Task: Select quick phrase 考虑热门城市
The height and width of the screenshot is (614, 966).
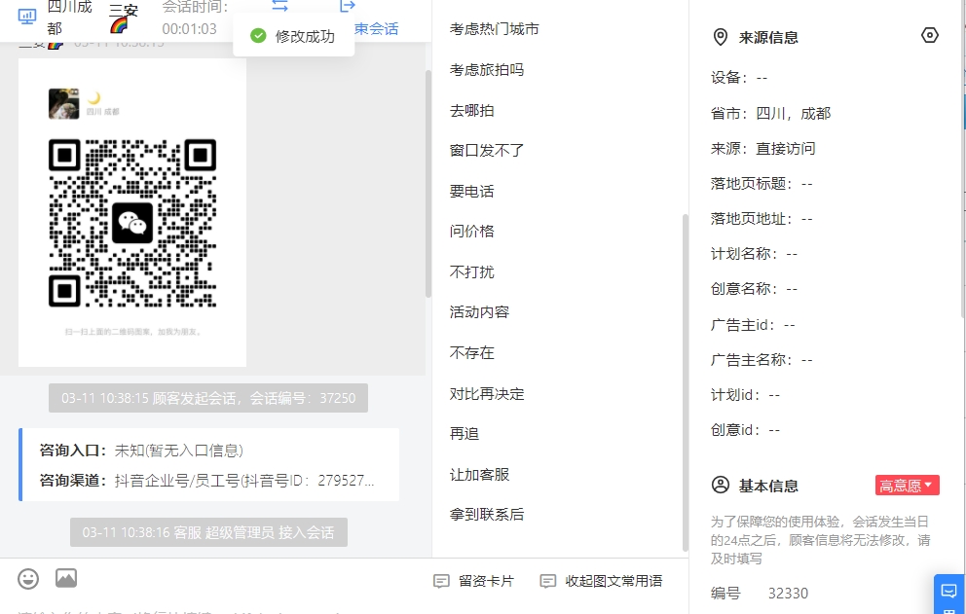Action: (x=494, y=29)
